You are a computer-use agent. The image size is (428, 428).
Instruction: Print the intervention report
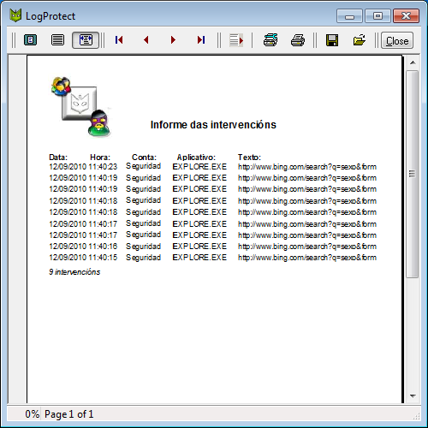point(298,40)
